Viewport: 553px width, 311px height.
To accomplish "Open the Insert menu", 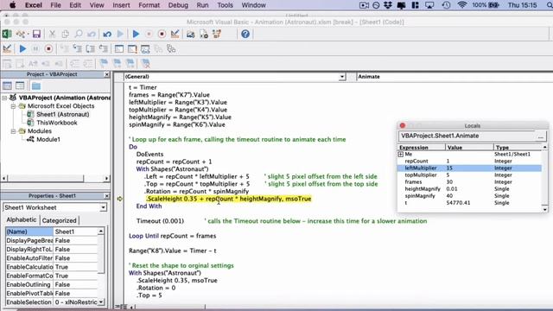I will 121,5.
